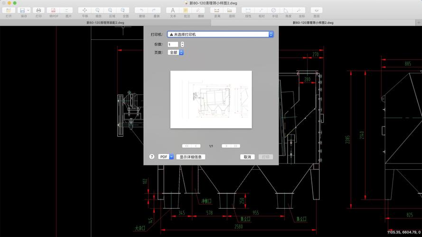This screenshot has height=237, width=422.
Task: Switch to 新80-120清理筛装配2.dwg tab
Action: (x=105, y=22)
